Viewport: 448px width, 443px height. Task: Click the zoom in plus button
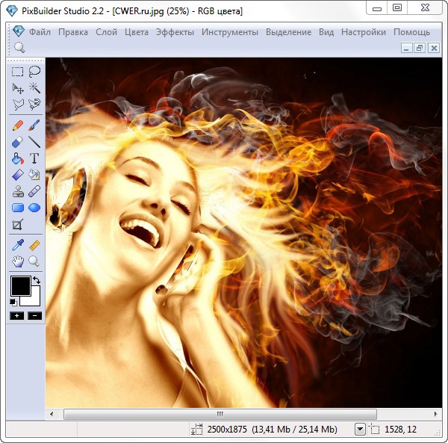tap(16, 316)
